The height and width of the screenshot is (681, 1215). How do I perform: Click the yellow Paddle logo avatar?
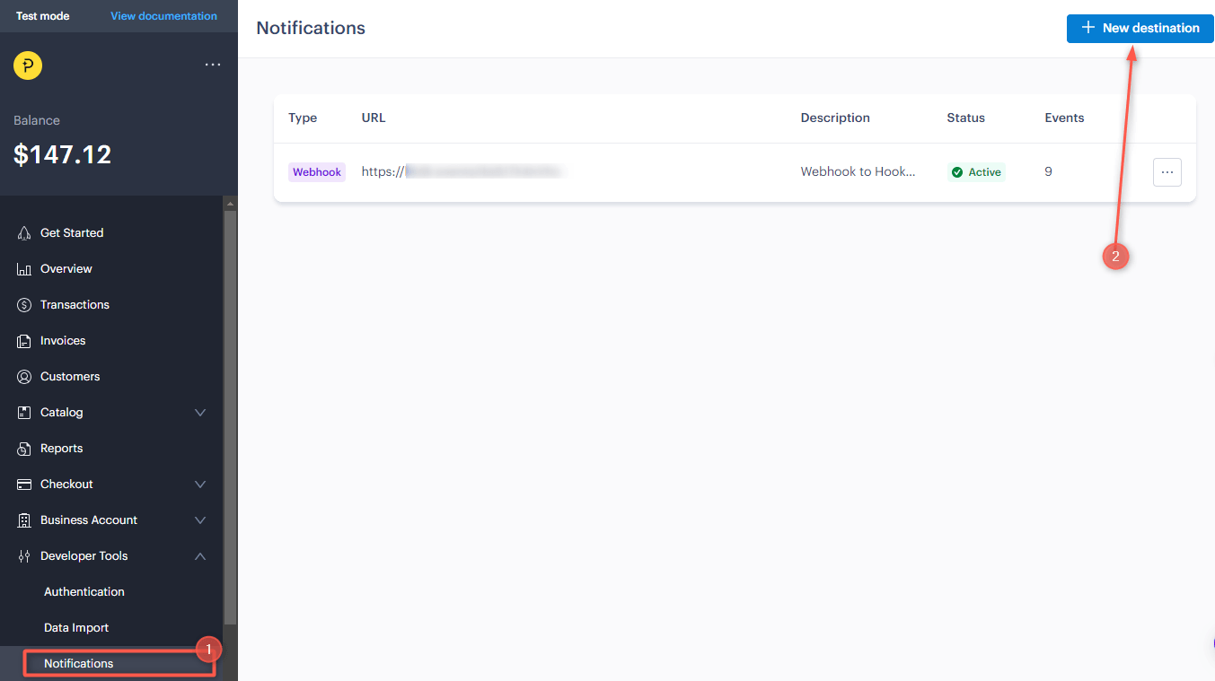[28, 65]
